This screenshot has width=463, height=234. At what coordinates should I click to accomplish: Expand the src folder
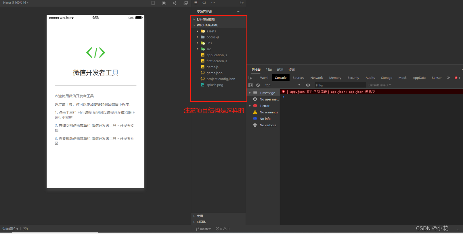(x=219, y=49)
